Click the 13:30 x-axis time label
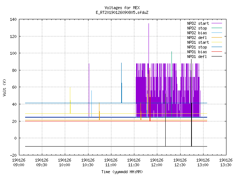The image size is (233, 175). pyautogui.click(x=226, y=165)
